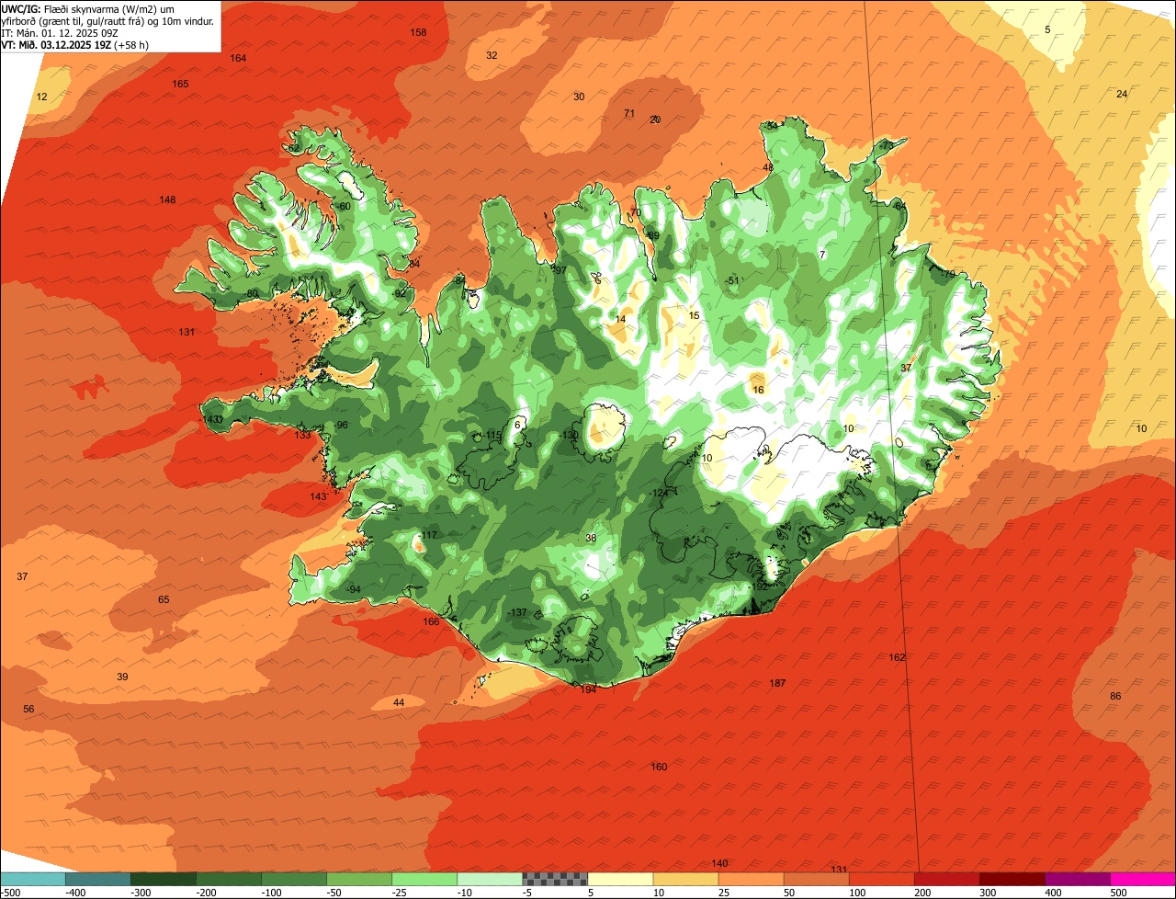Click the map value 56 at the lower left edge
Viewport: 1176px width, 899px height.
28,709
